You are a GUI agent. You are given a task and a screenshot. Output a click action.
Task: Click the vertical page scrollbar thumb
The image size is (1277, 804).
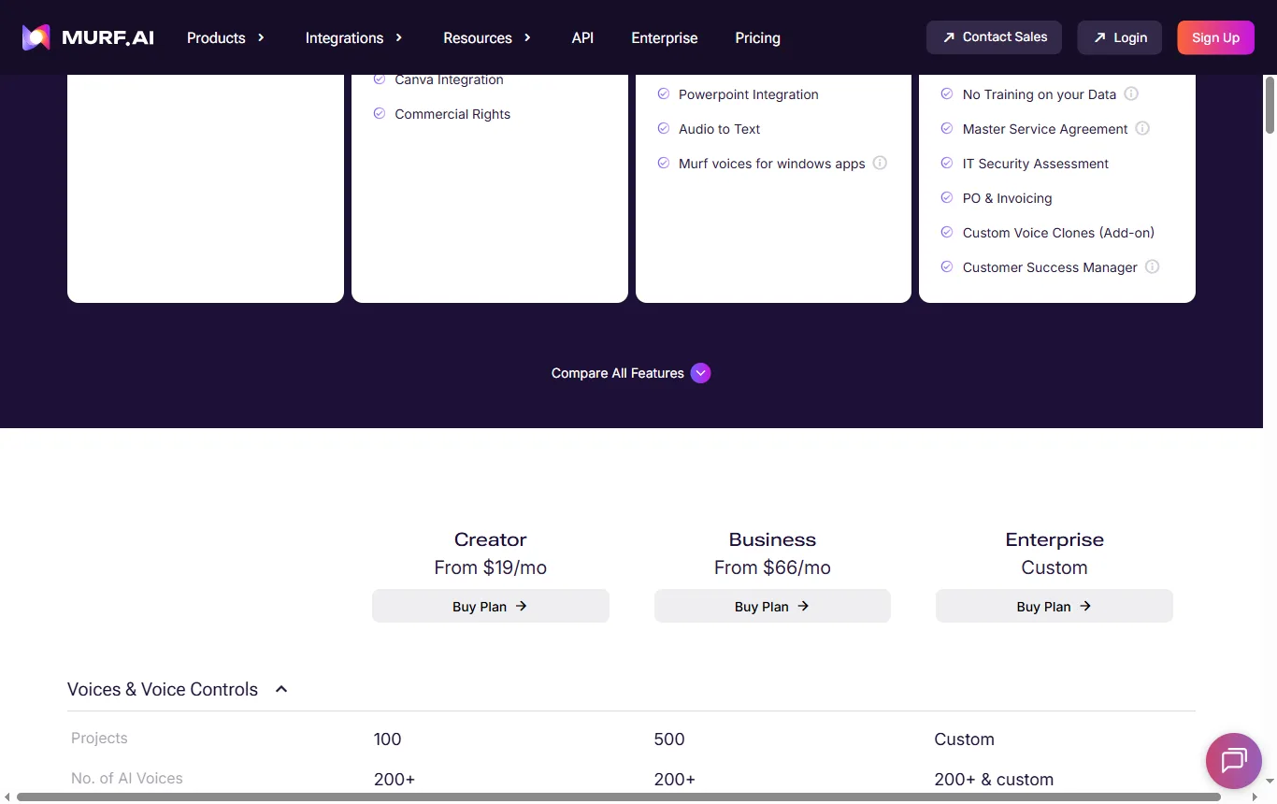[x=1270, y=105]
